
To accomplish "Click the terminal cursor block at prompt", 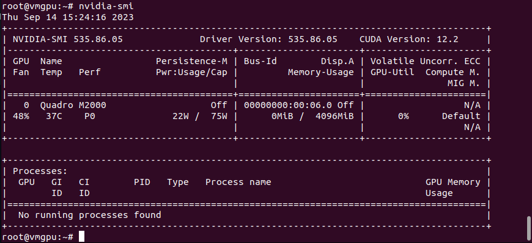I will tap(81, 236).
